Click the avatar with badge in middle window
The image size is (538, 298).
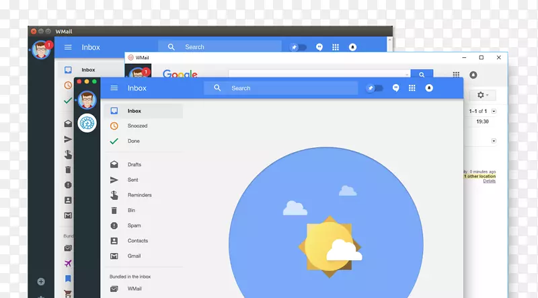coord(139,73)
